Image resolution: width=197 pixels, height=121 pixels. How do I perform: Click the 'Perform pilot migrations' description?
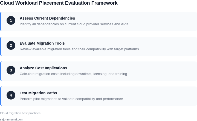point(71,99)
